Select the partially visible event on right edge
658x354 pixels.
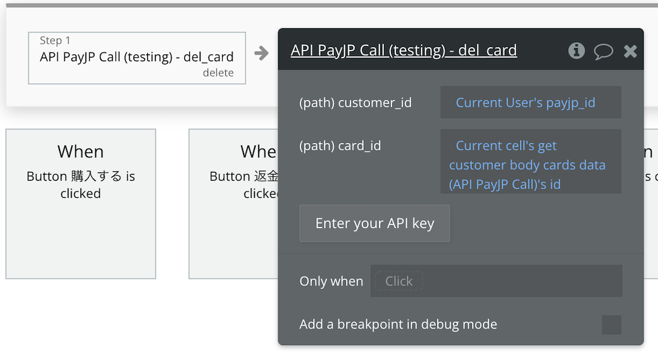click(x=650, y=204)
